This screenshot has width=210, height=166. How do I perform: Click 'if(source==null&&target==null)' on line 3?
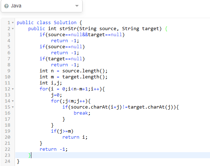pyautogui.click(x=82, y=35)
